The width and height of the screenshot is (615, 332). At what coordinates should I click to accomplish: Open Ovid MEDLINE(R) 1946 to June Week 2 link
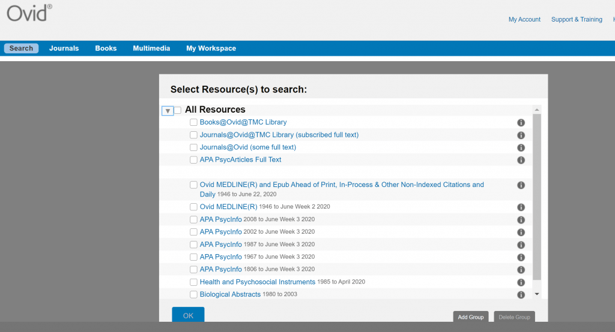(x=228, y=207)
